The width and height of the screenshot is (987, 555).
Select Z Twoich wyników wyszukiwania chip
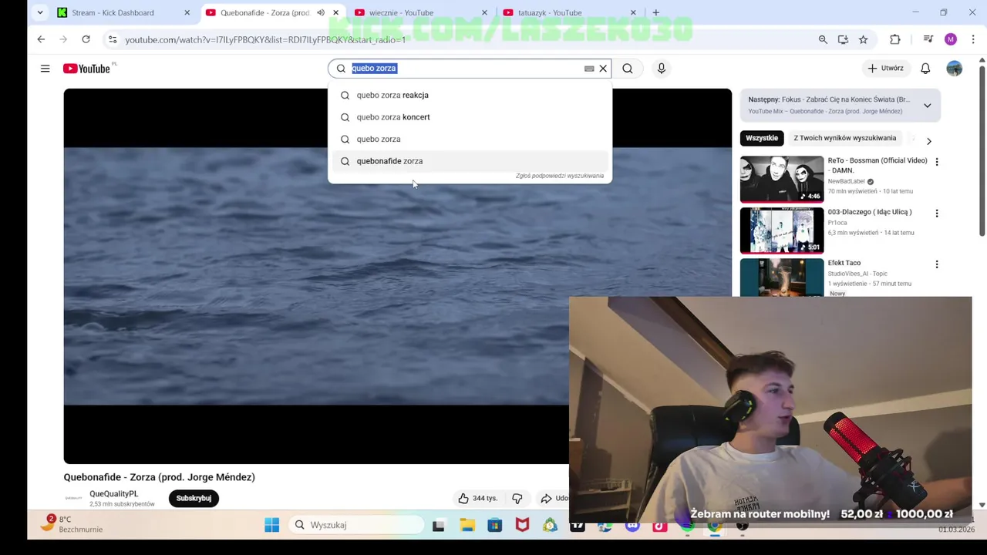(844, 138)
